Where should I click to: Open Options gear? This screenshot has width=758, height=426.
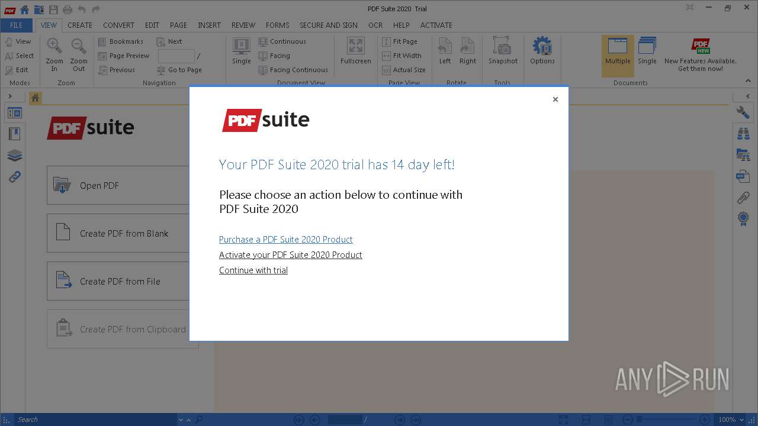pyautogui.click(x=542, y=51)
